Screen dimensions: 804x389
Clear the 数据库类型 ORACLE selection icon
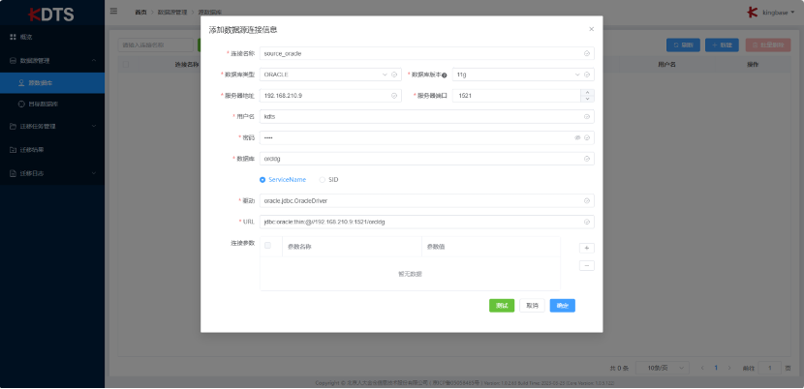tap(394, 75)
